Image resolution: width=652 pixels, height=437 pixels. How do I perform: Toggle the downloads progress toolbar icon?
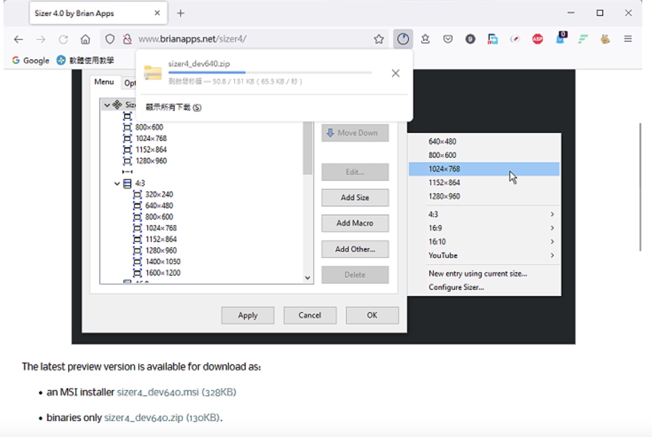(403, 39)
